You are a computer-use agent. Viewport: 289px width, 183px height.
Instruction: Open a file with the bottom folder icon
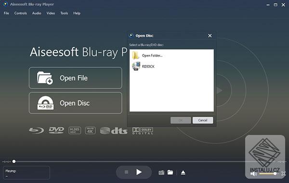[170, 172]
